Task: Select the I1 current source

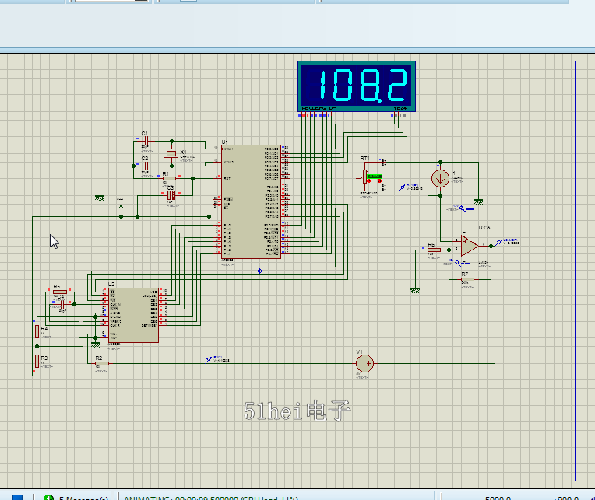Action: point(440,178)
